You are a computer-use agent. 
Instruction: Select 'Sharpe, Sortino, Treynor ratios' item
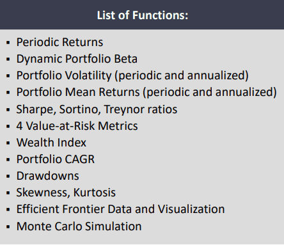(97, 109)
